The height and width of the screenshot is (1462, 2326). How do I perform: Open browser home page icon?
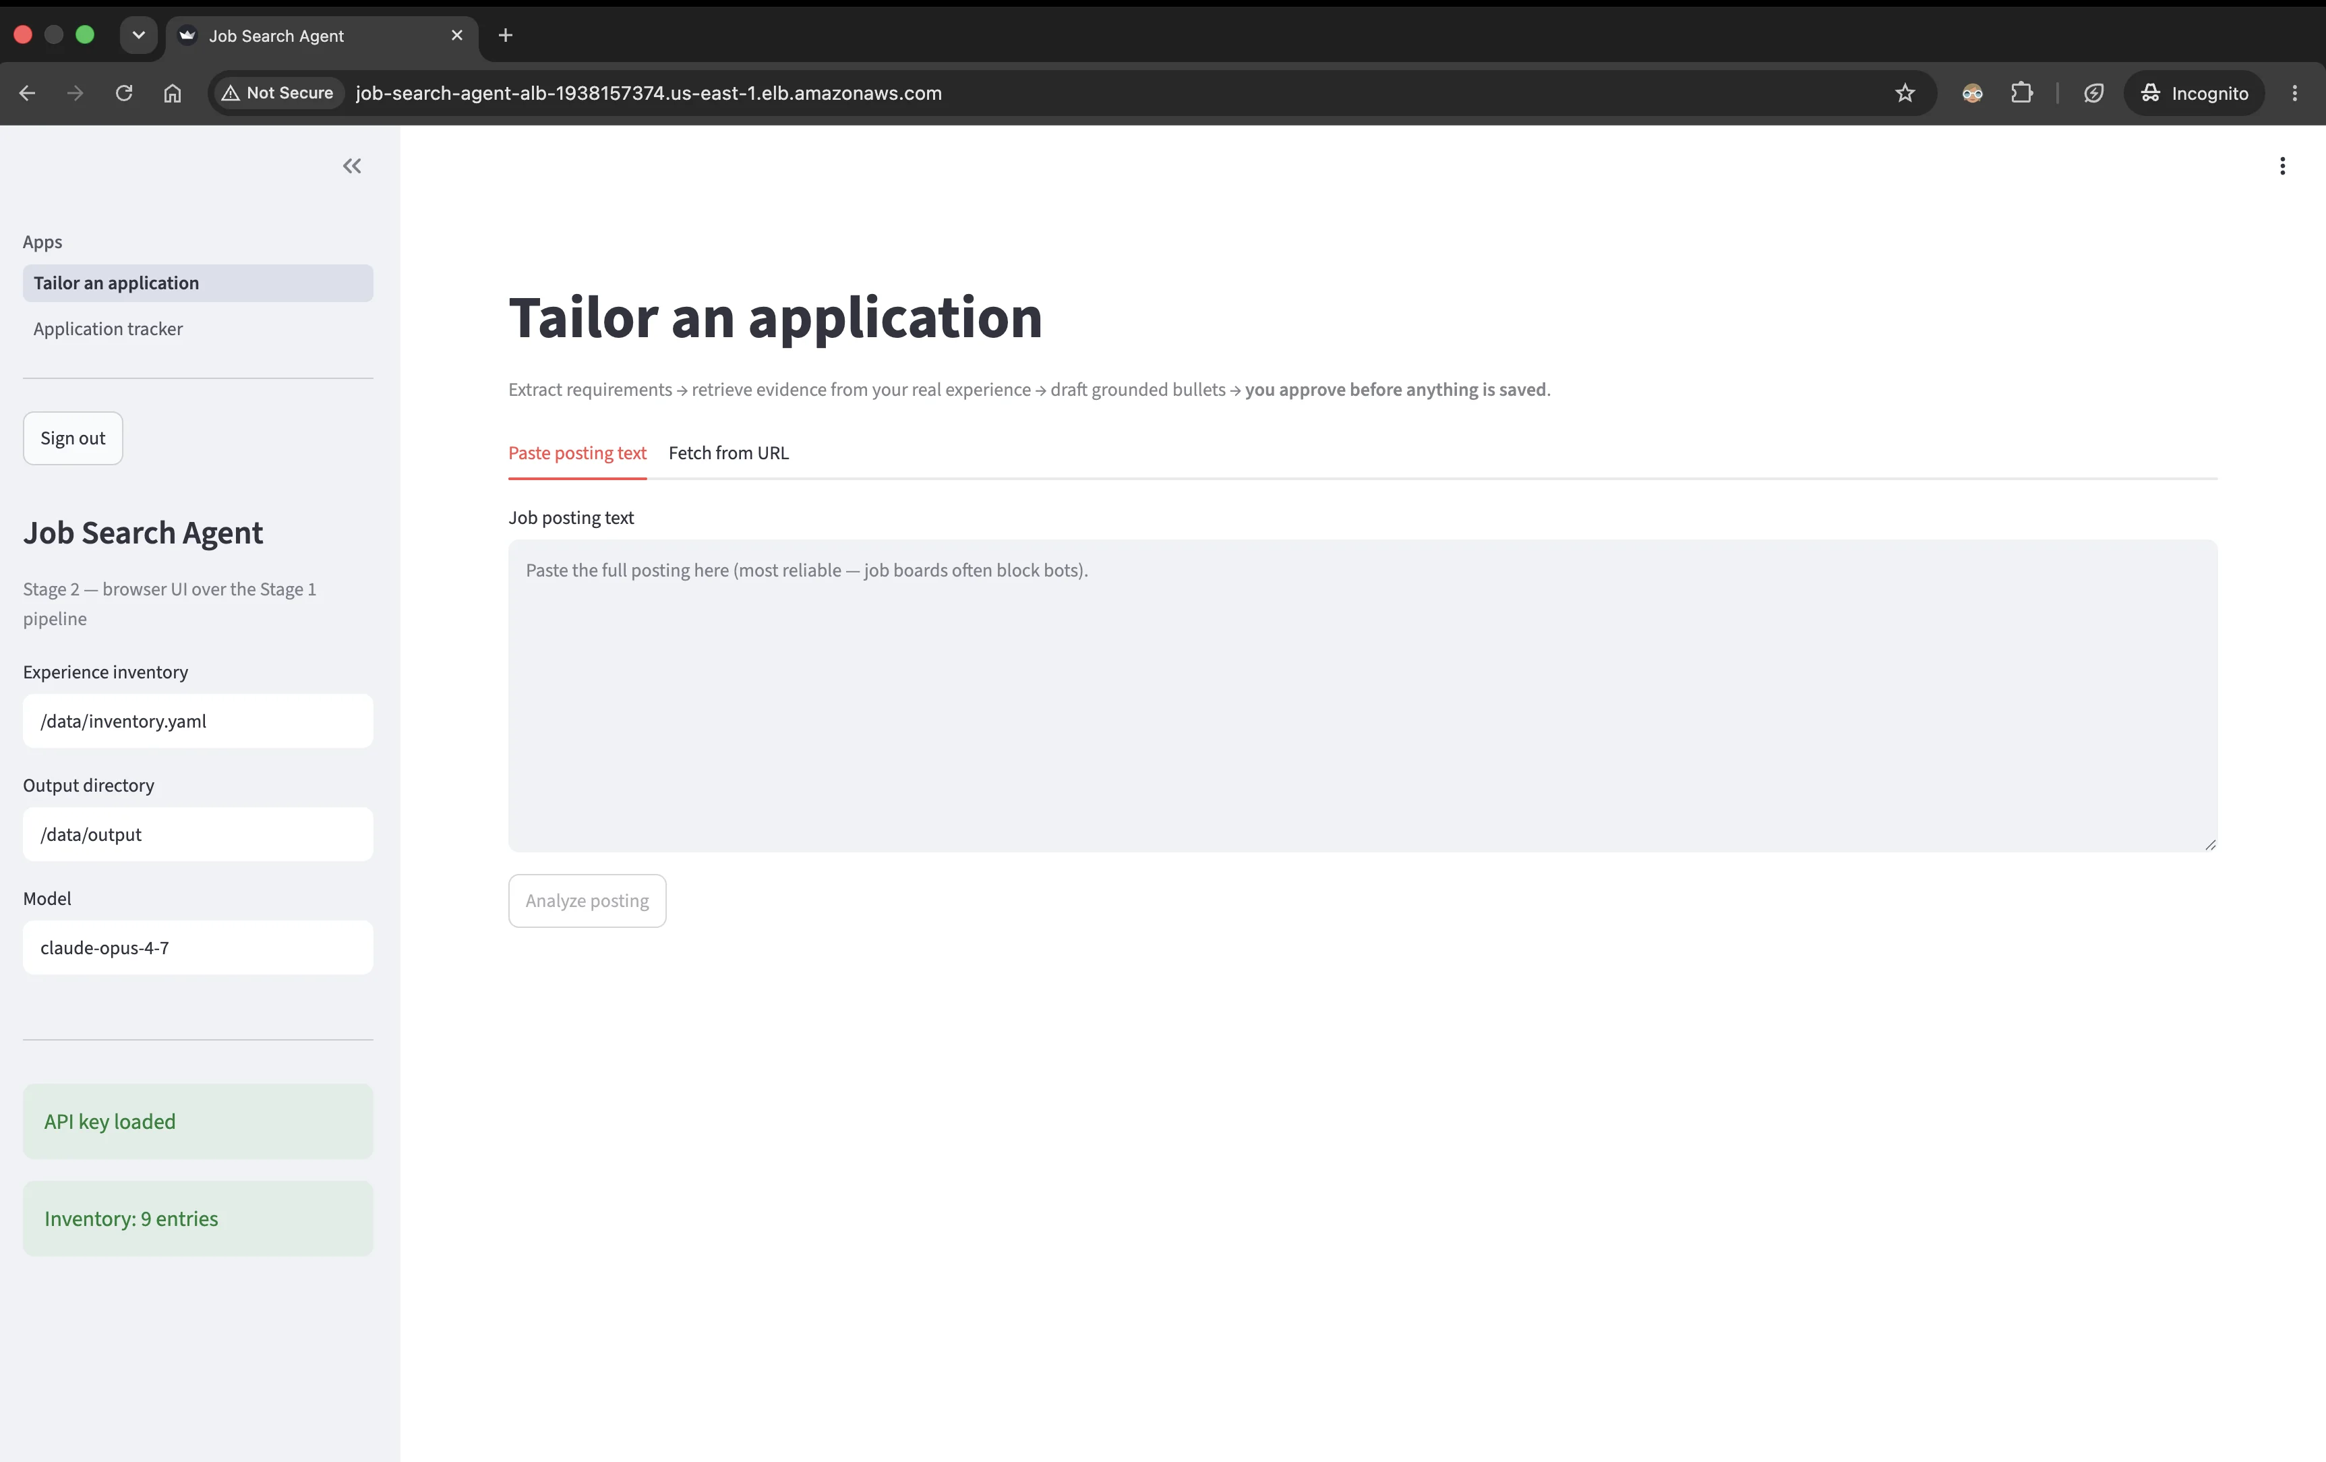pos(172,94)
